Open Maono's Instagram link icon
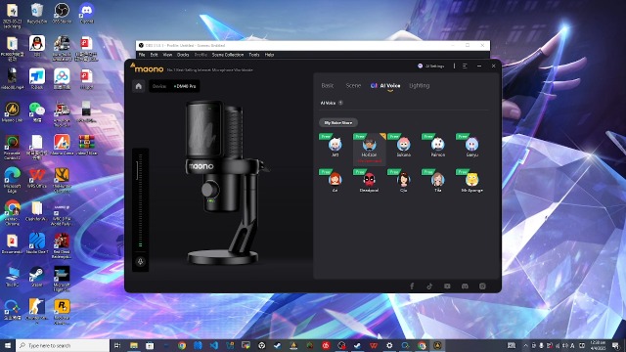 482,286
